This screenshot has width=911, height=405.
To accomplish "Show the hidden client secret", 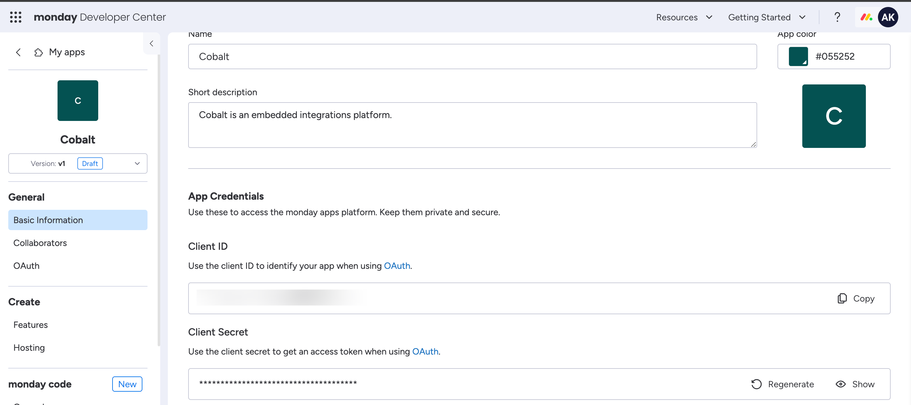I will (x=855, y=384).
